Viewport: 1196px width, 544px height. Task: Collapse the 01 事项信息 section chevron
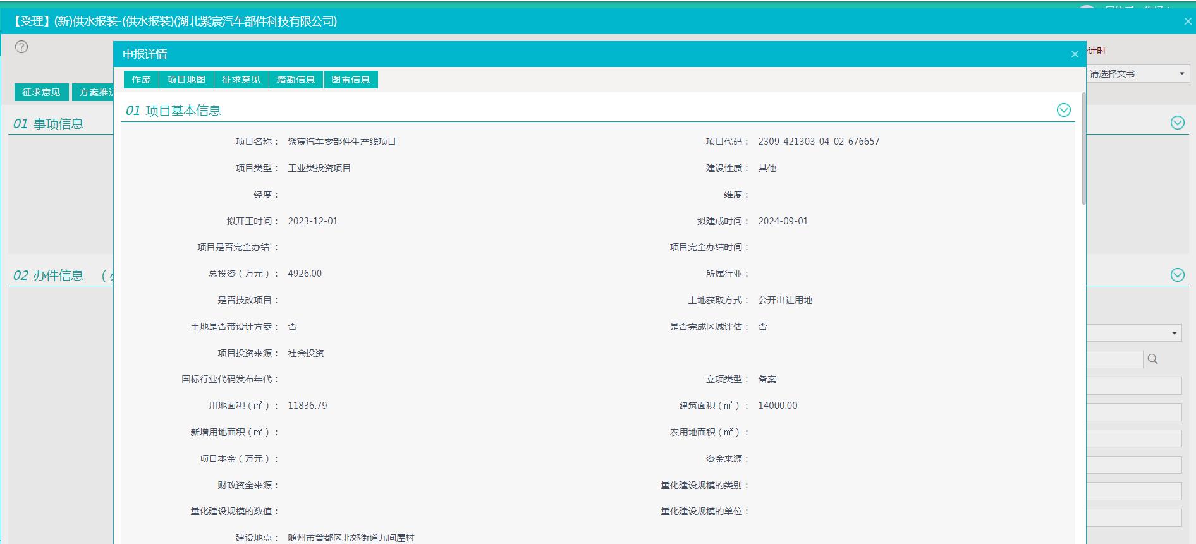(x=1177, y=123)
